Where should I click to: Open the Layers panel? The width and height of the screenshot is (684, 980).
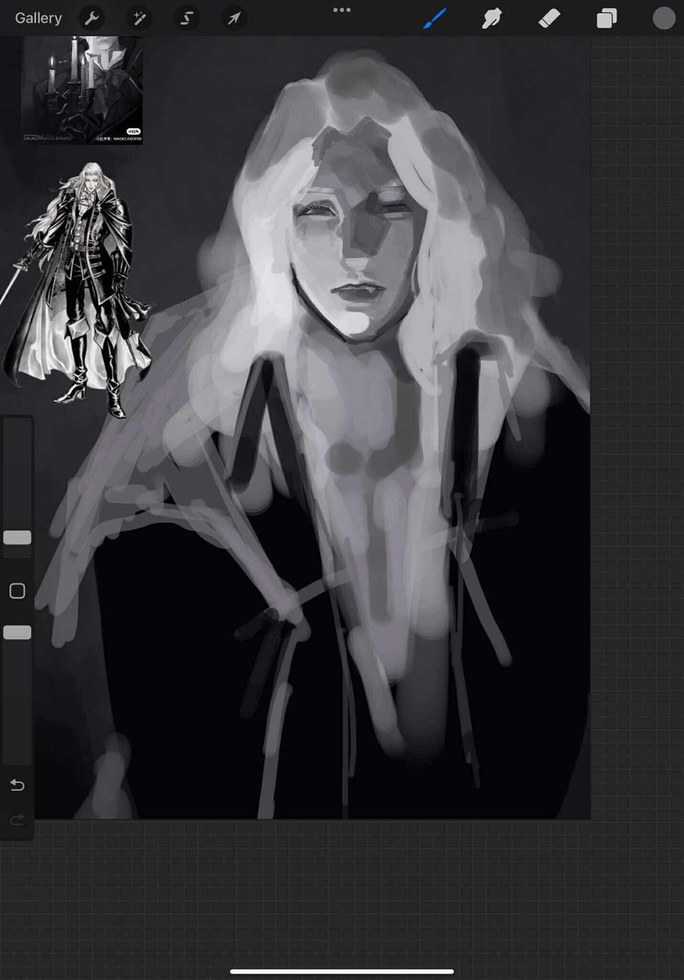pos(606,18)
